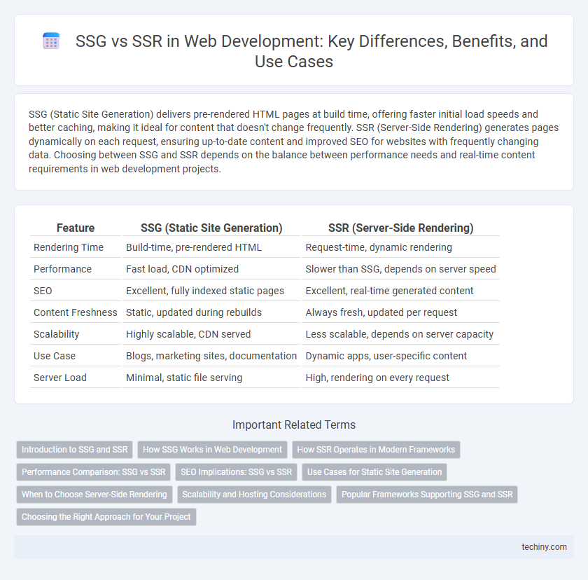Open 'Scalability and Hosting Considerations' tag
This screenshot has width=588, height=580.
[254, 495]
